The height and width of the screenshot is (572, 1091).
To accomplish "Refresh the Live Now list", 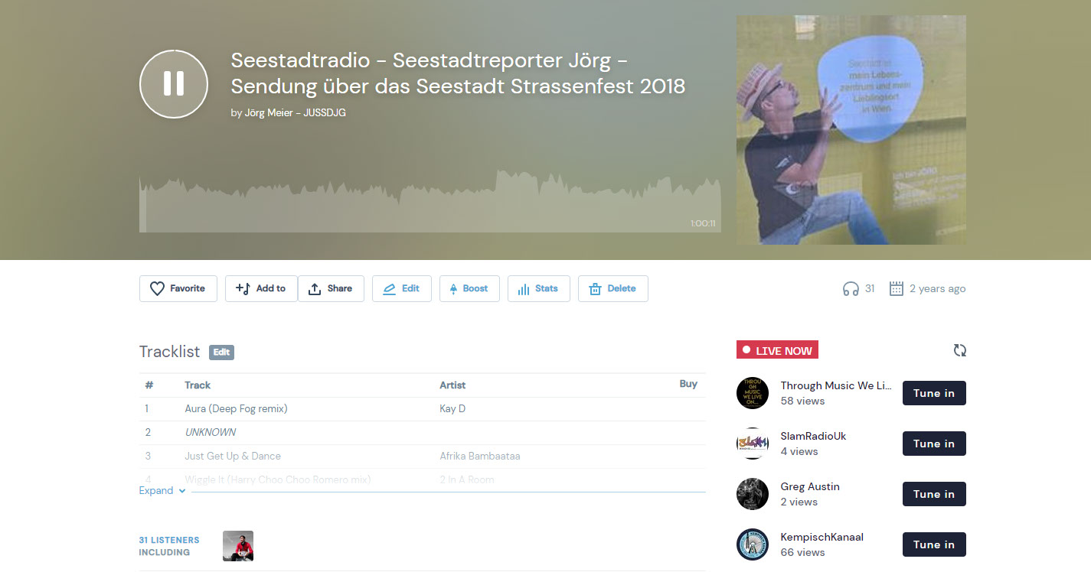I will point(960,350).
